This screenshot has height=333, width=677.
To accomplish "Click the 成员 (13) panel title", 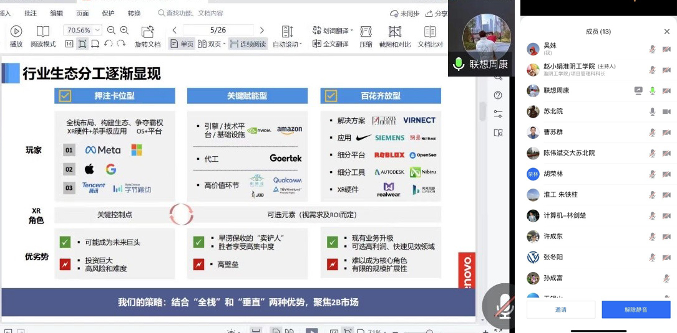I will click(598, 32).
